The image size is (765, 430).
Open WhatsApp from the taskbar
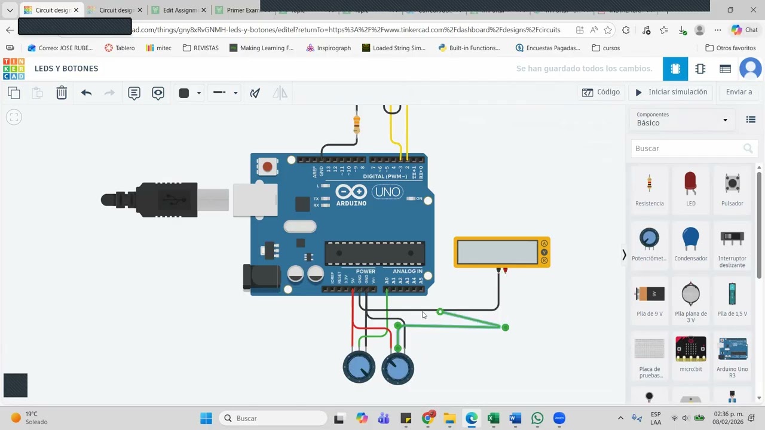[x=537, y=418]
